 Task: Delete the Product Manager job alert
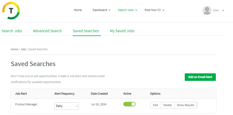(167, 105)
